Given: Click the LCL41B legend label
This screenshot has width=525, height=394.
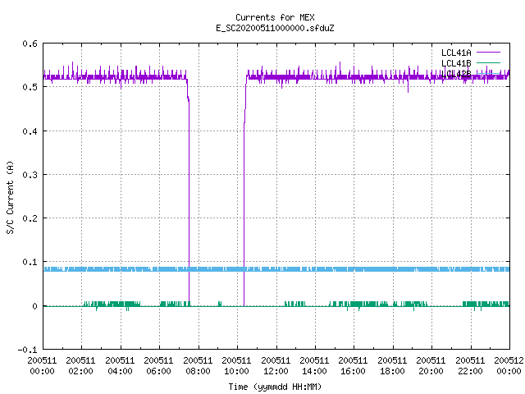Looking at the screenshot, I should click(x=456, y=63).
